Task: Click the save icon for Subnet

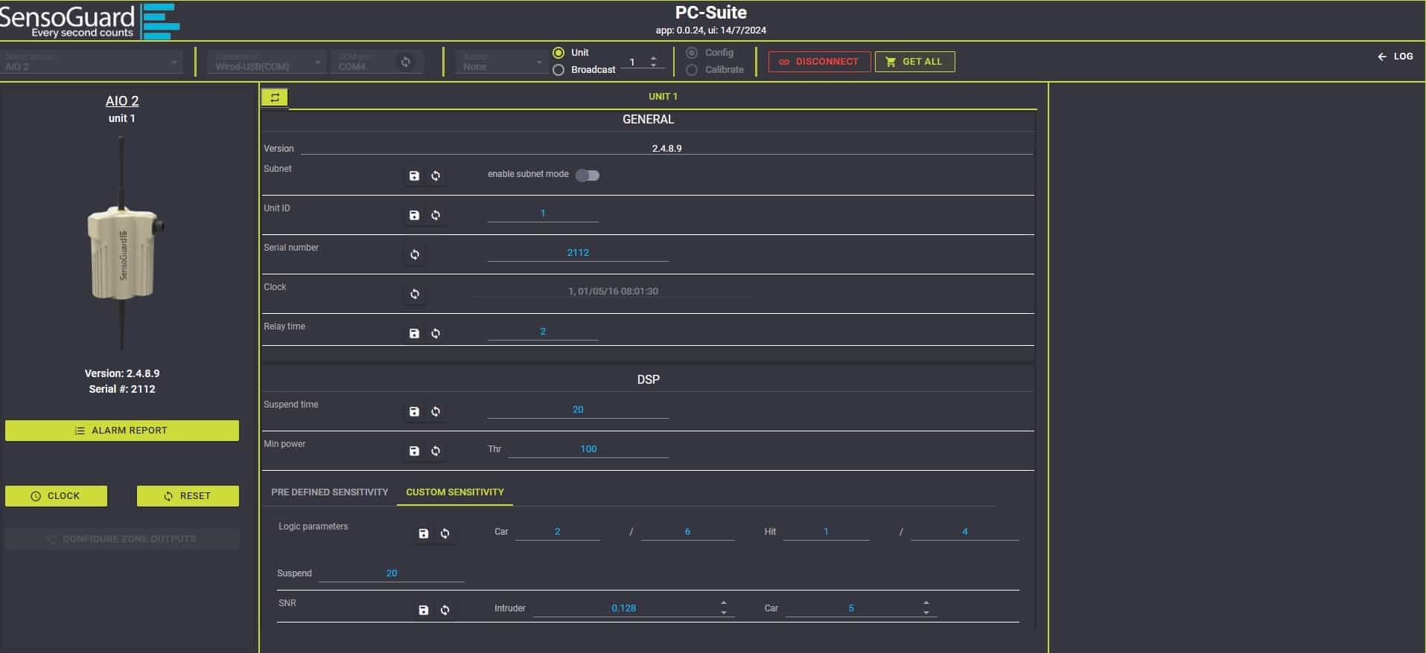Action: click(414, 176)
